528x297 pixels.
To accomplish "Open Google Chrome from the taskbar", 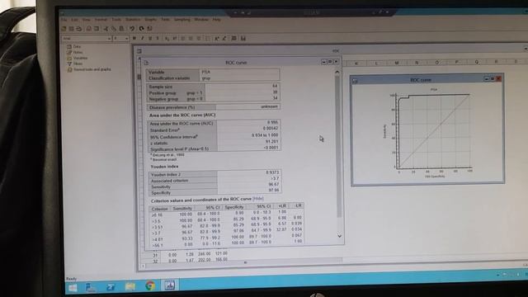I will [x=150, y=286].
